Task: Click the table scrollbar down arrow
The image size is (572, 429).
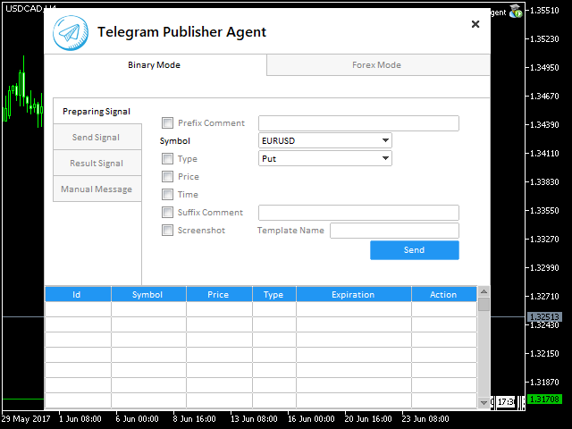Action: [x=484, y=403]
